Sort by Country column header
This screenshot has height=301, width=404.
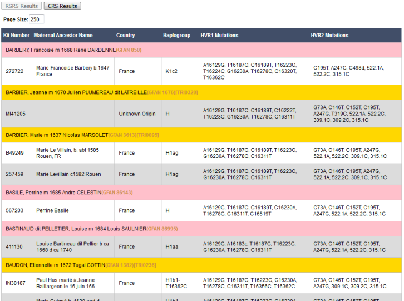point(125,35)
